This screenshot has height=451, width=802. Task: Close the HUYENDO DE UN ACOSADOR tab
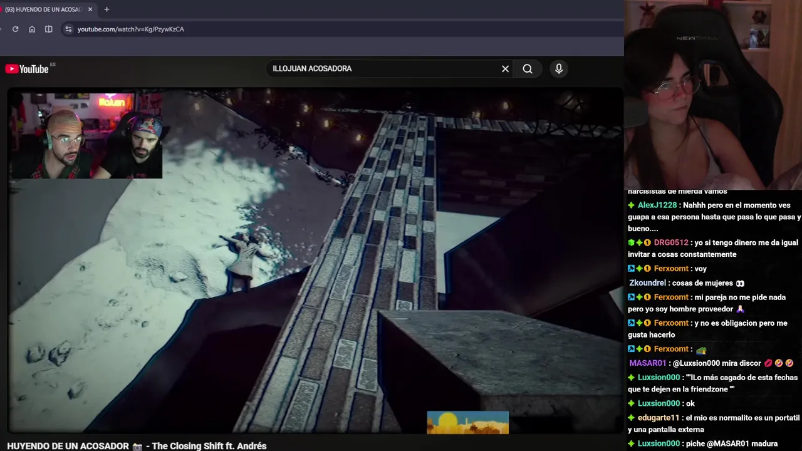(90, 9)
